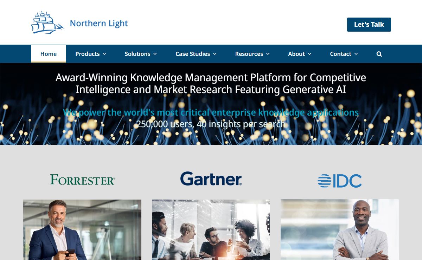Viewport: 422px width, 260px height.
Task: Open the smiling businessman with phone photo
Action: pos(82,230)
